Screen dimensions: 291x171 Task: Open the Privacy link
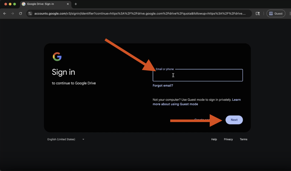click(228, 139)
